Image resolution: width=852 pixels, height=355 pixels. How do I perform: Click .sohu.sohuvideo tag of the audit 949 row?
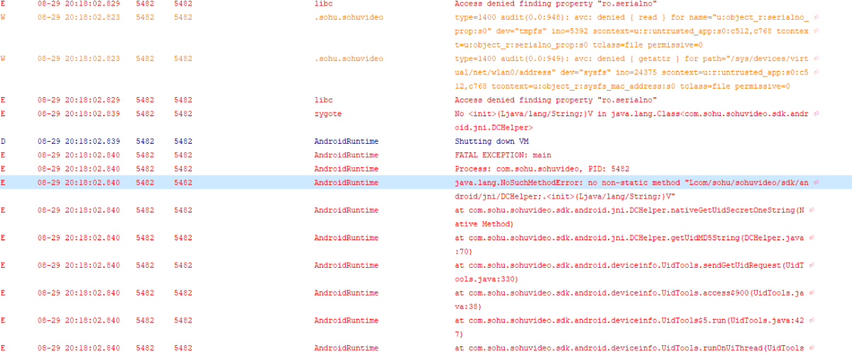click(x=349, y=58)
